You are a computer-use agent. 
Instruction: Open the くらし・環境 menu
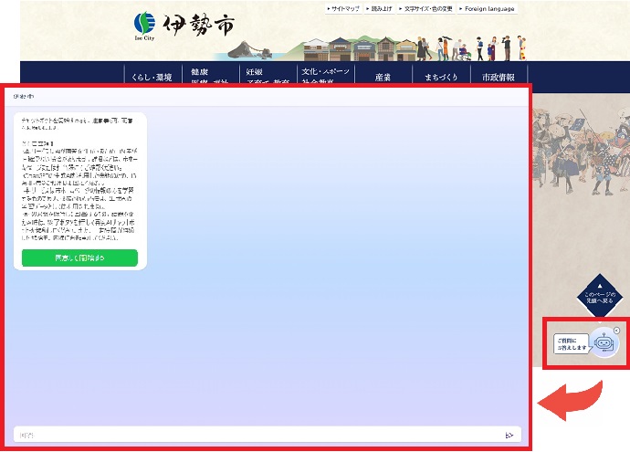click(x=153, y=76)
